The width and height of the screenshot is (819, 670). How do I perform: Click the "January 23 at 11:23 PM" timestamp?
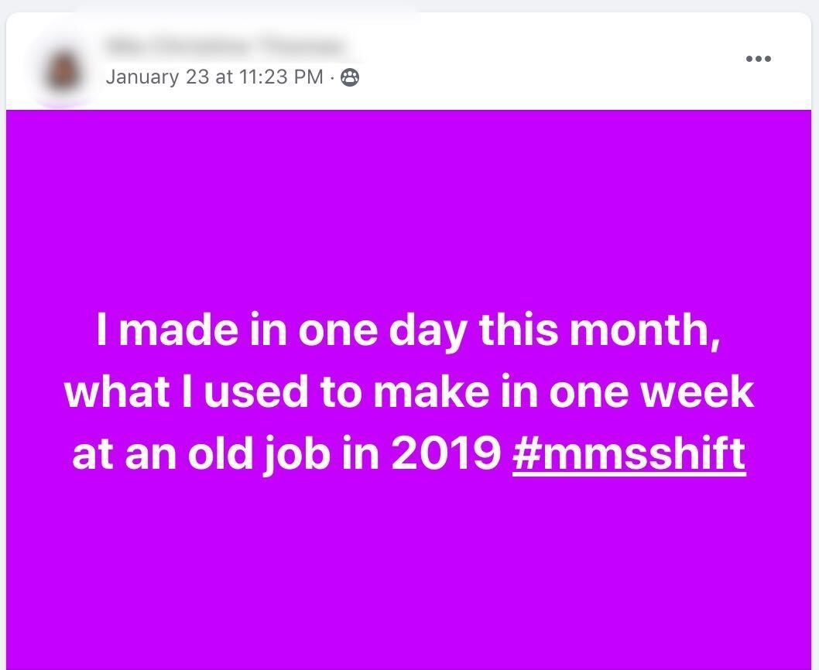click(x=214, y=77)
